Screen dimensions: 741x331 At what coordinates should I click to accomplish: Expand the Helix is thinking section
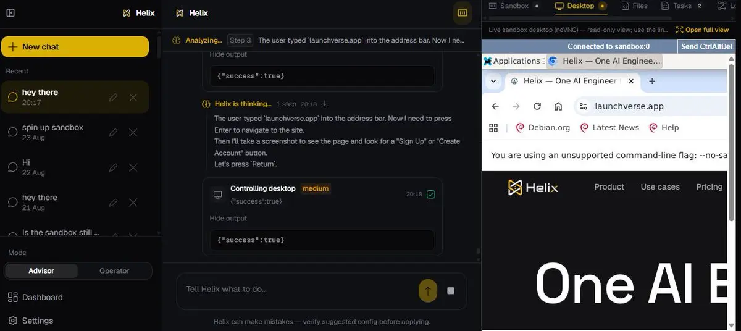click(x=243, y=104)
